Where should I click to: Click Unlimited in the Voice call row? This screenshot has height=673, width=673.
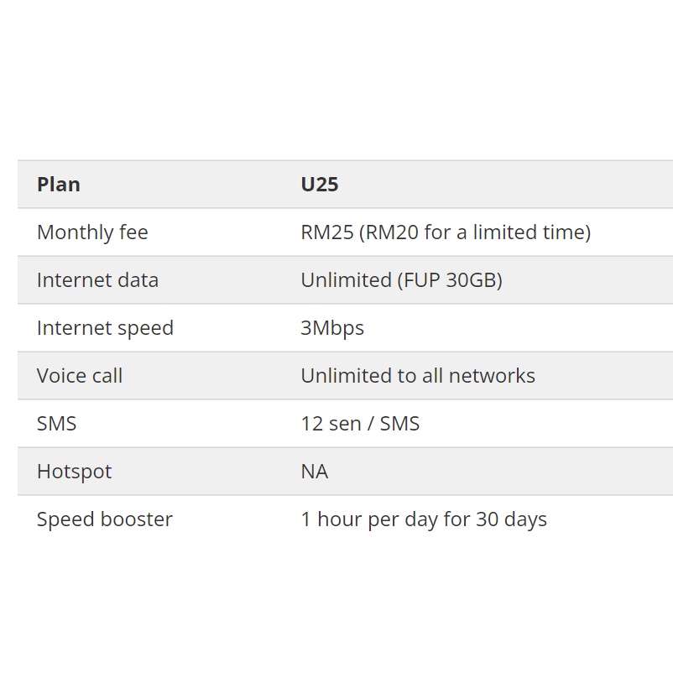346,376
